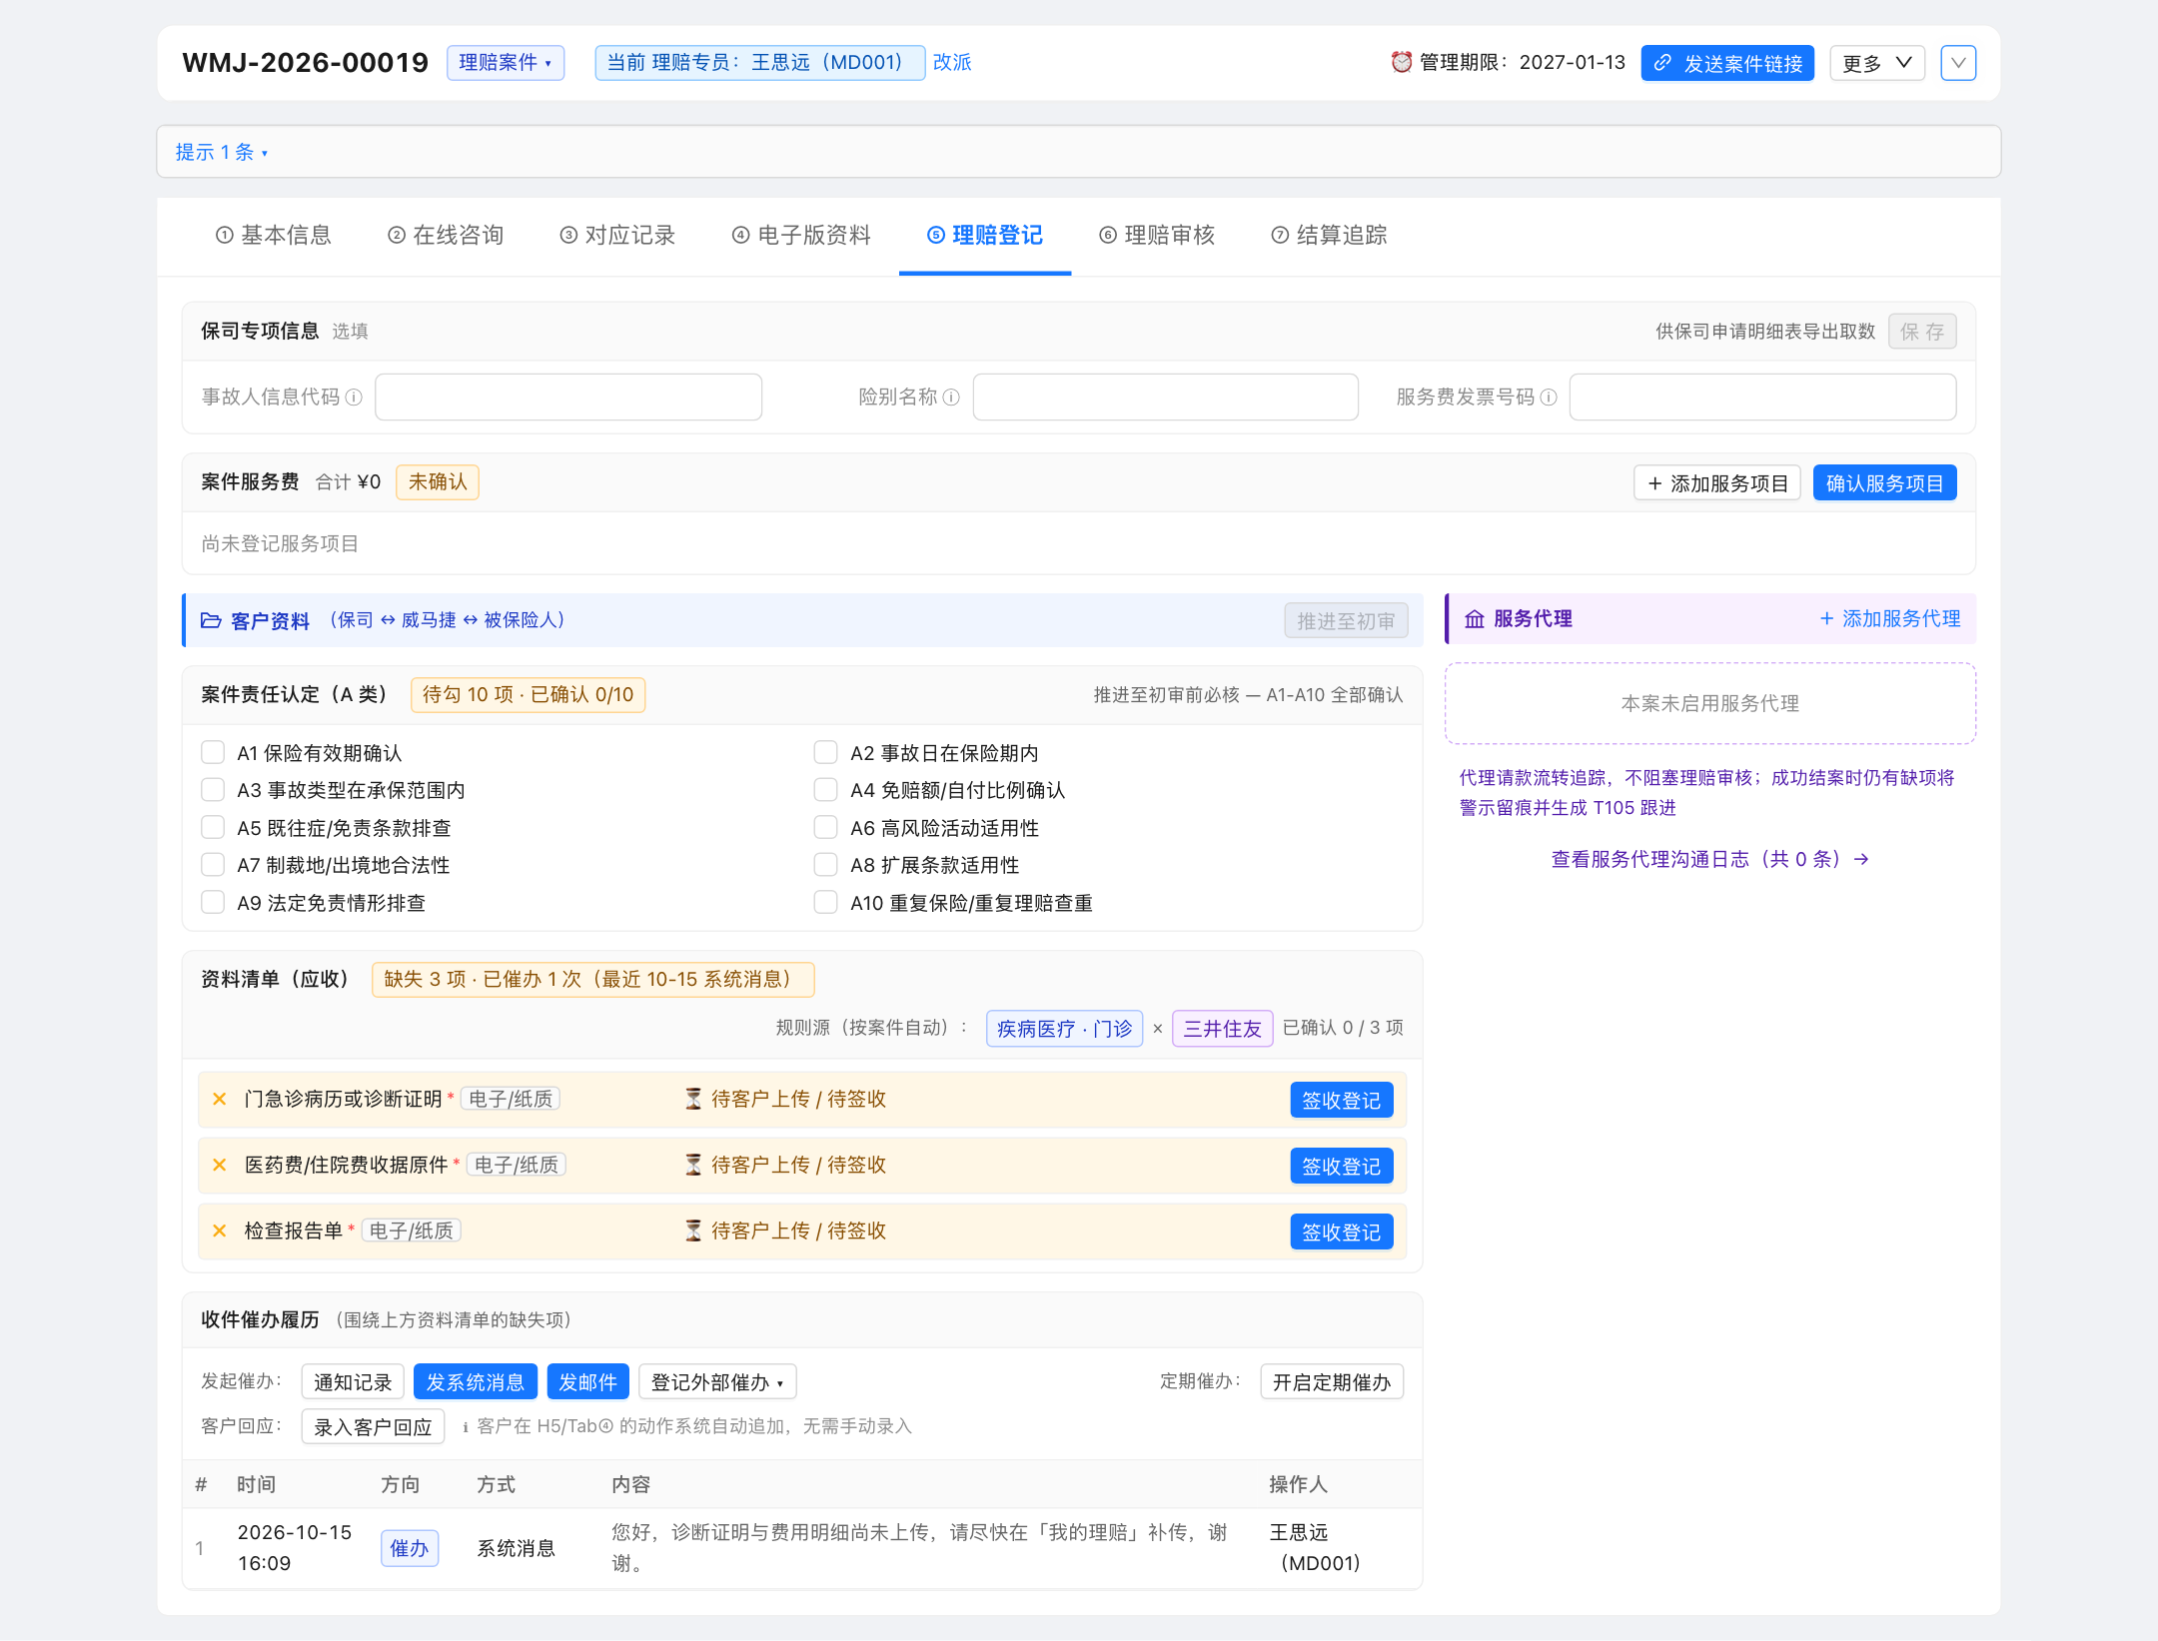Click the X mark on 门急诊病历或诊断证明 row
This screenshot has width=2158, height=1641.
coord(220,1099)
